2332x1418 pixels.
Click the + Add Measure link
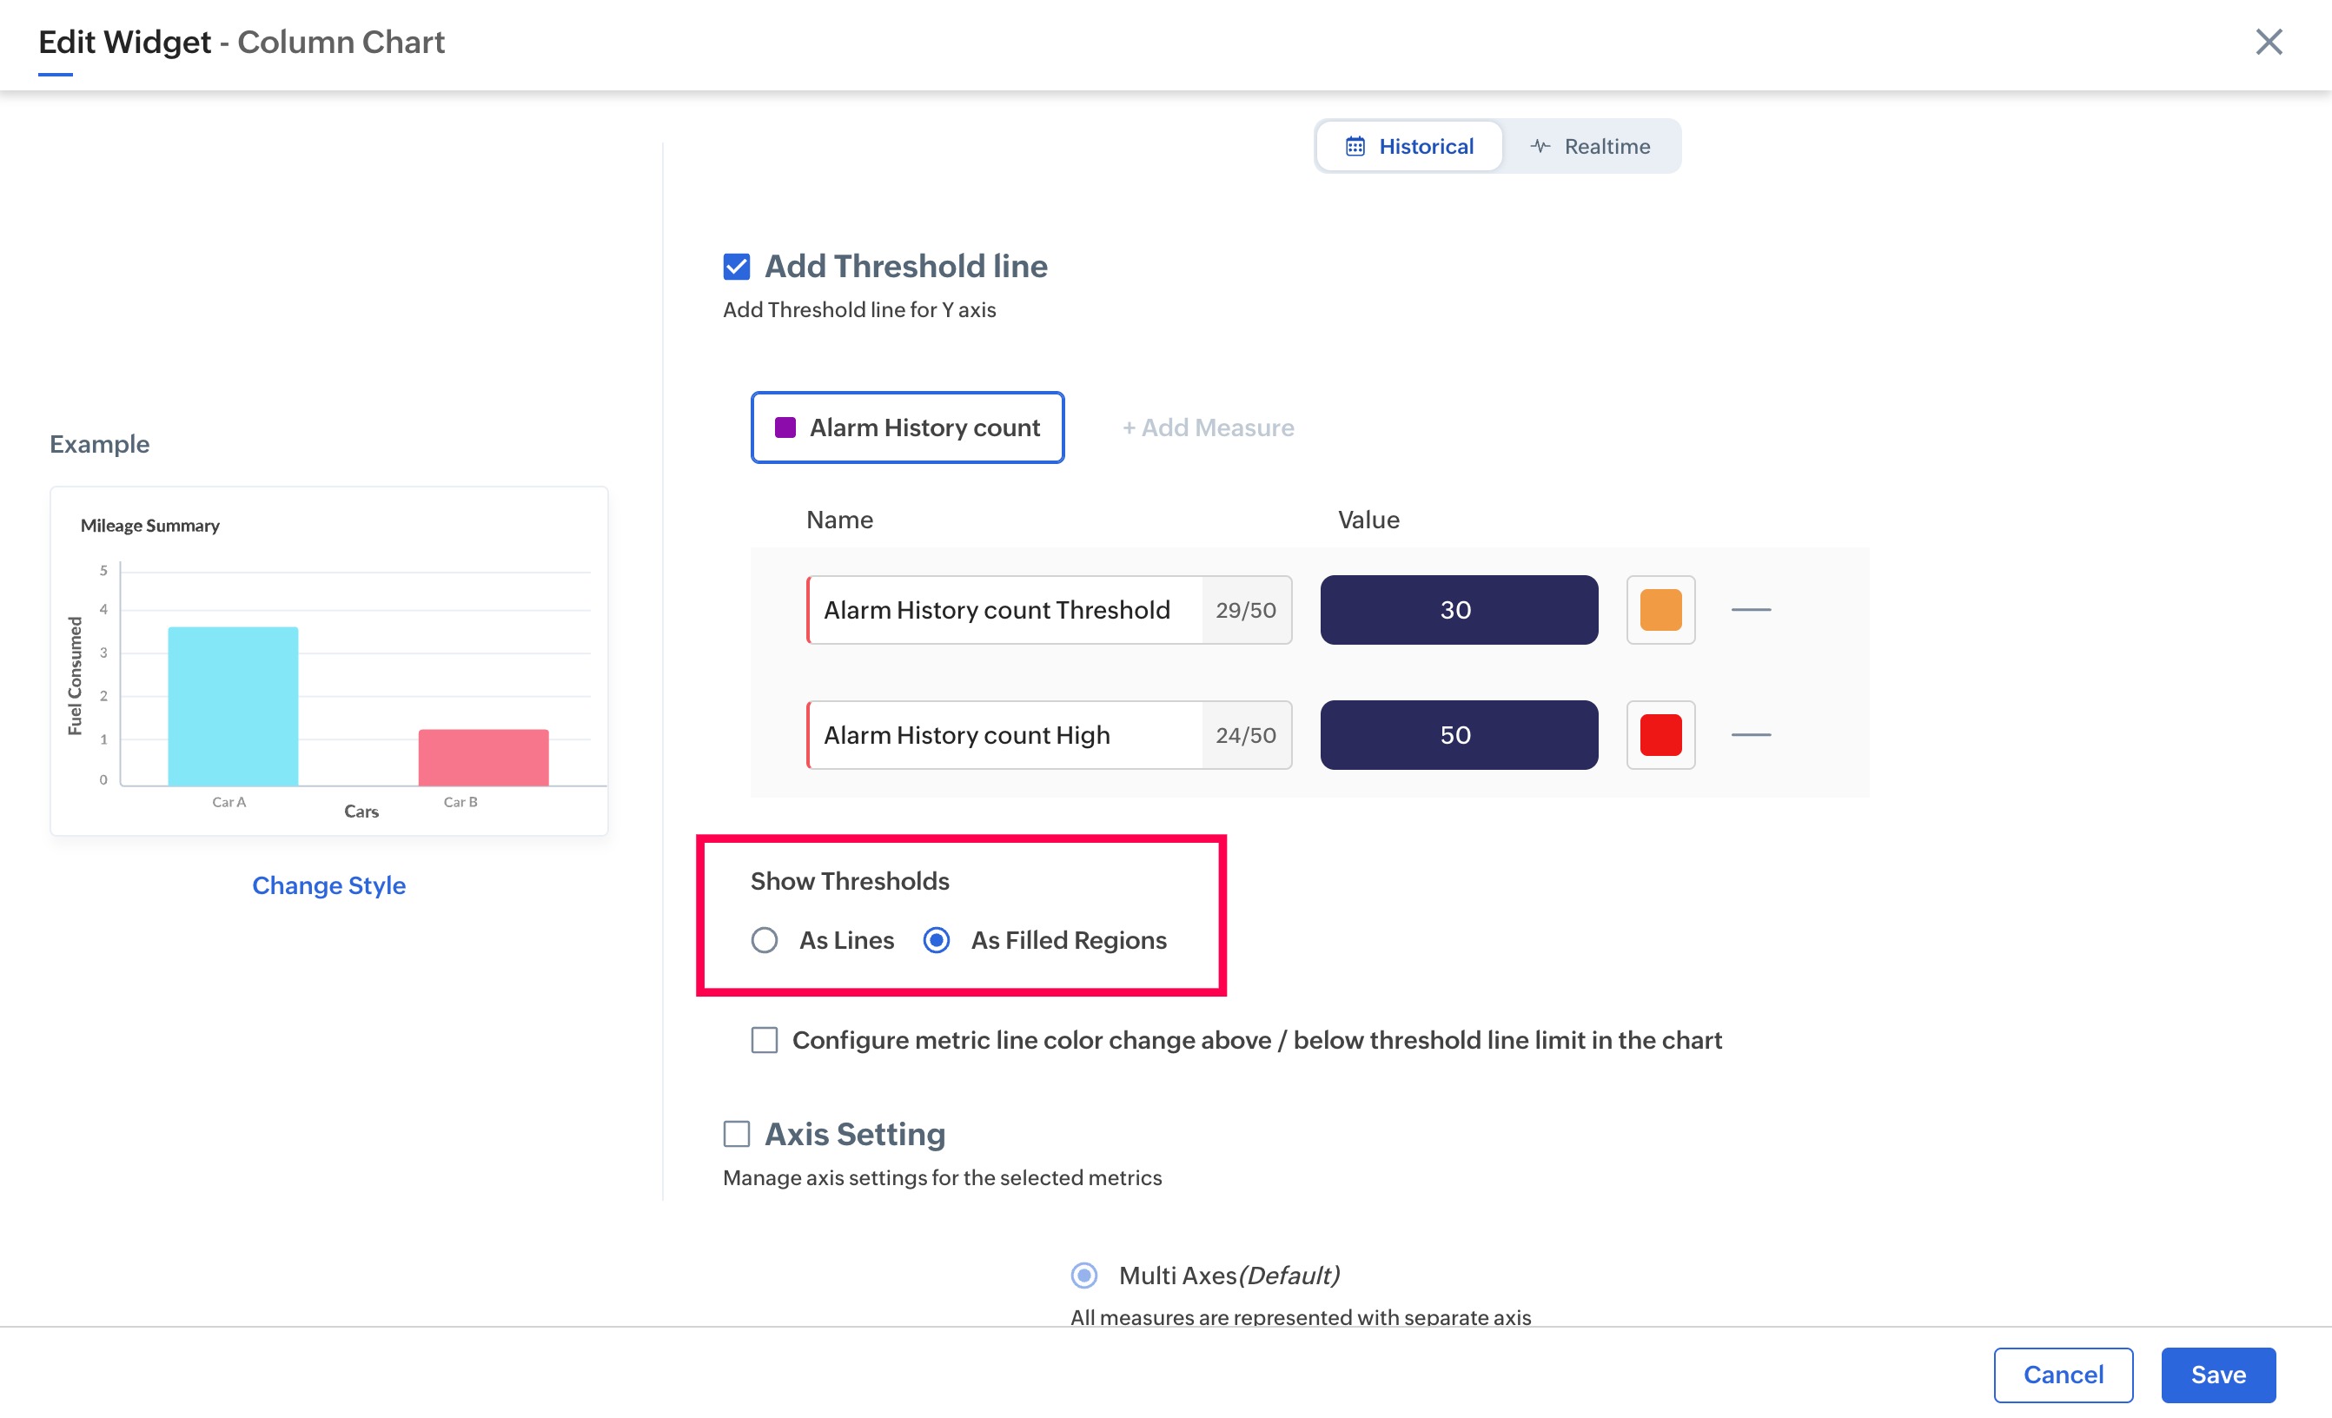[1208, 427]
